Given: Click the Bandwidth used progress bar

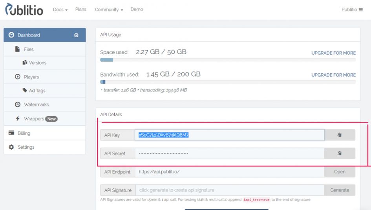Looking at the screenshot, I should (228, 82).
